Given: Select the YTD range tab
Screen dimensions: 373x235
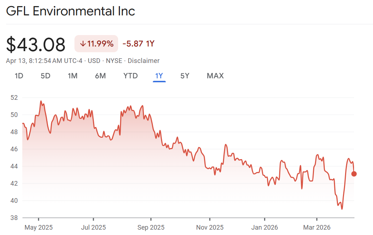Looking at the screenshot, I should [130, 76].
